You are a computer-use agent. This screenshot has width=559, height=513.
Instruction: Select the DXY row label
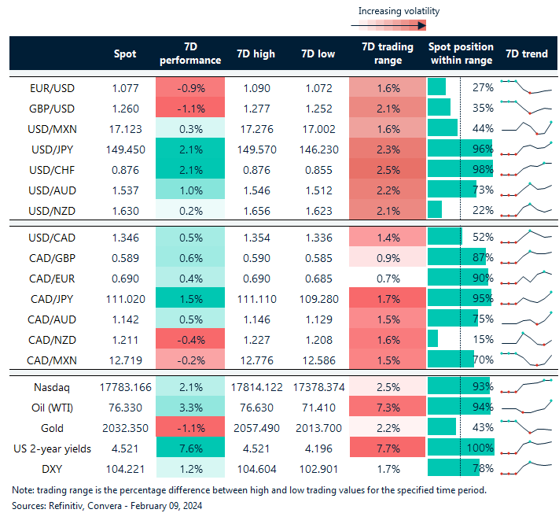(x=53, y=468)
